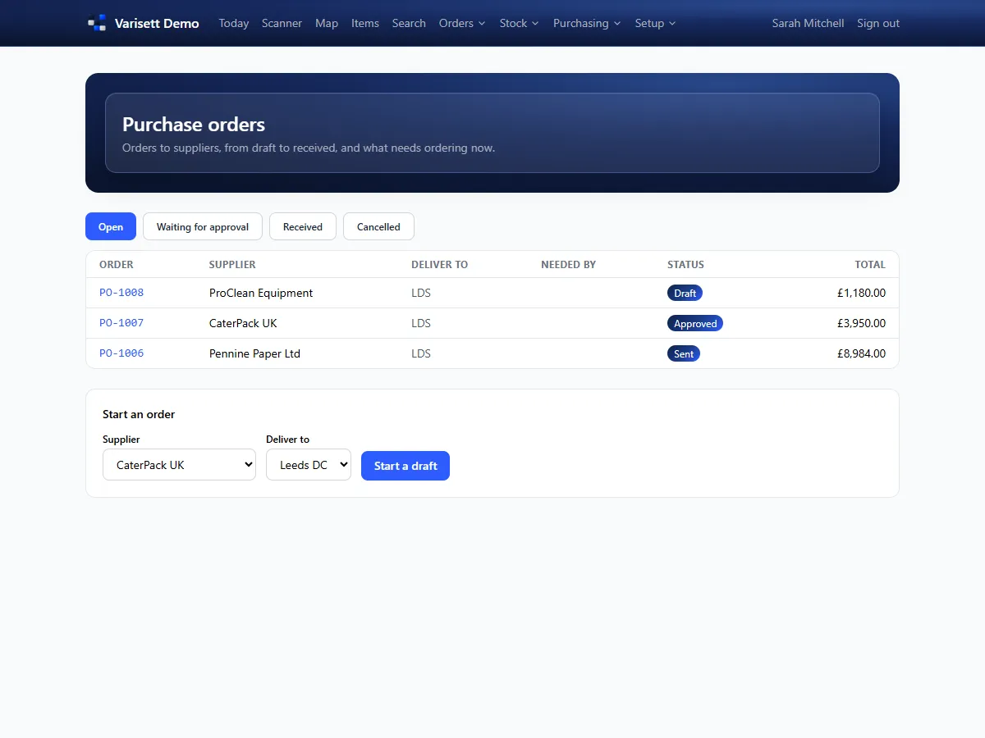Click the STATUS column header
Image resolution: width=985 pixels, height=738 pixels.
pyautogui.click(x=685, y=264)
